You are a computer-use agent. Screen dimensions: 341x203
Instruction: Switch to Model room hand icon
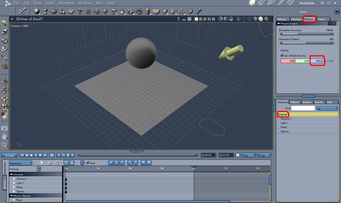pyautogui.click(x=252, y=3)
